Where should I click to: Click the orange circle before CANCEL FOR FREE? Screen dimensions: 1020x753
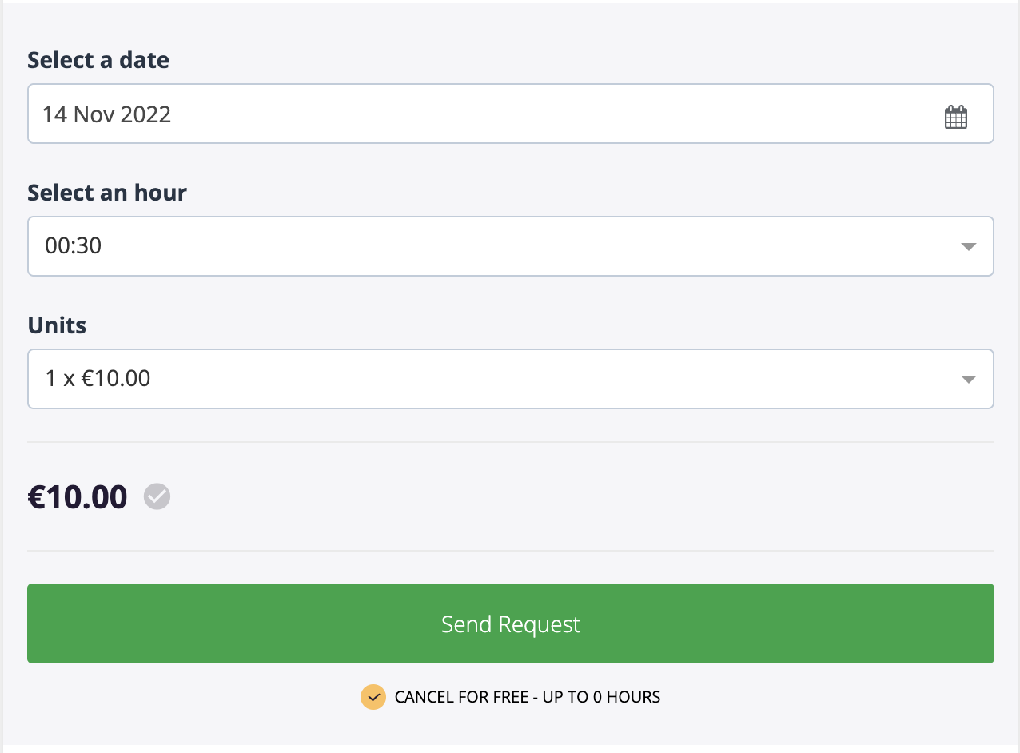tap(373, 696)
